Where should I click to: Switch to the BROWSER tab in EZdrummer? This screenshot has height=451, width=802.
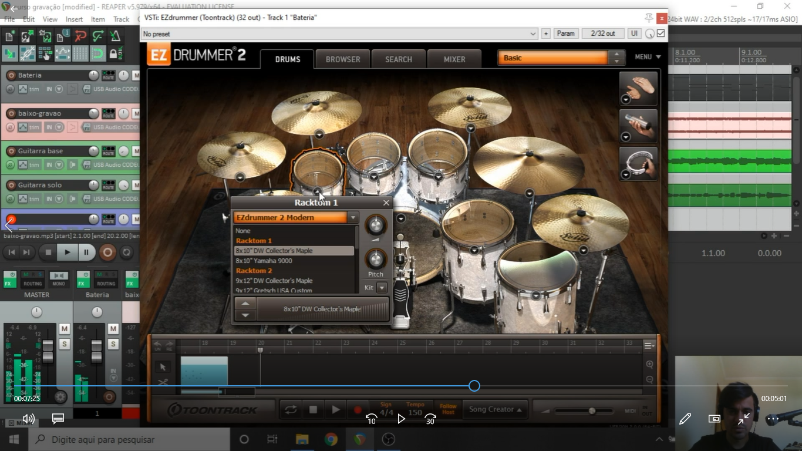click(x=343, y=59)
